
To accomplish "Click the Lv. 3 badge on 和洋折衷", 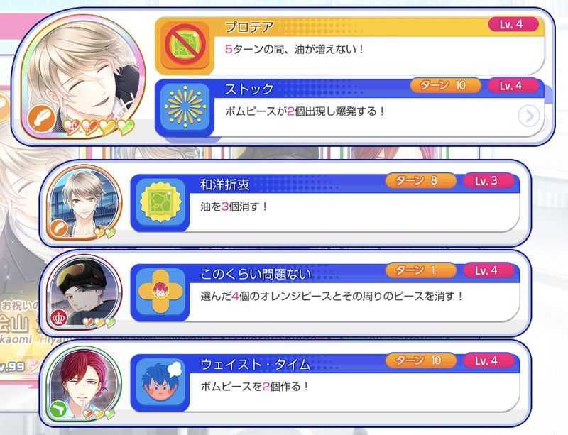I will [x=488, y=180].
